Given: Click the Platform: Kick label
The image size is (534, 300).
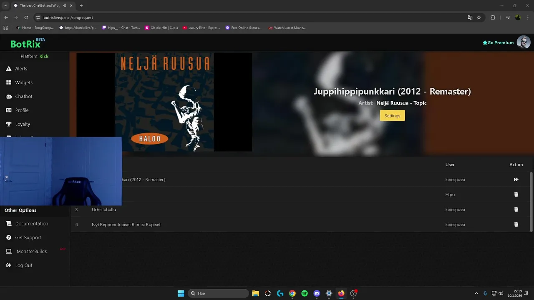Looking at the screenshot, I should [x=35, y=56].
